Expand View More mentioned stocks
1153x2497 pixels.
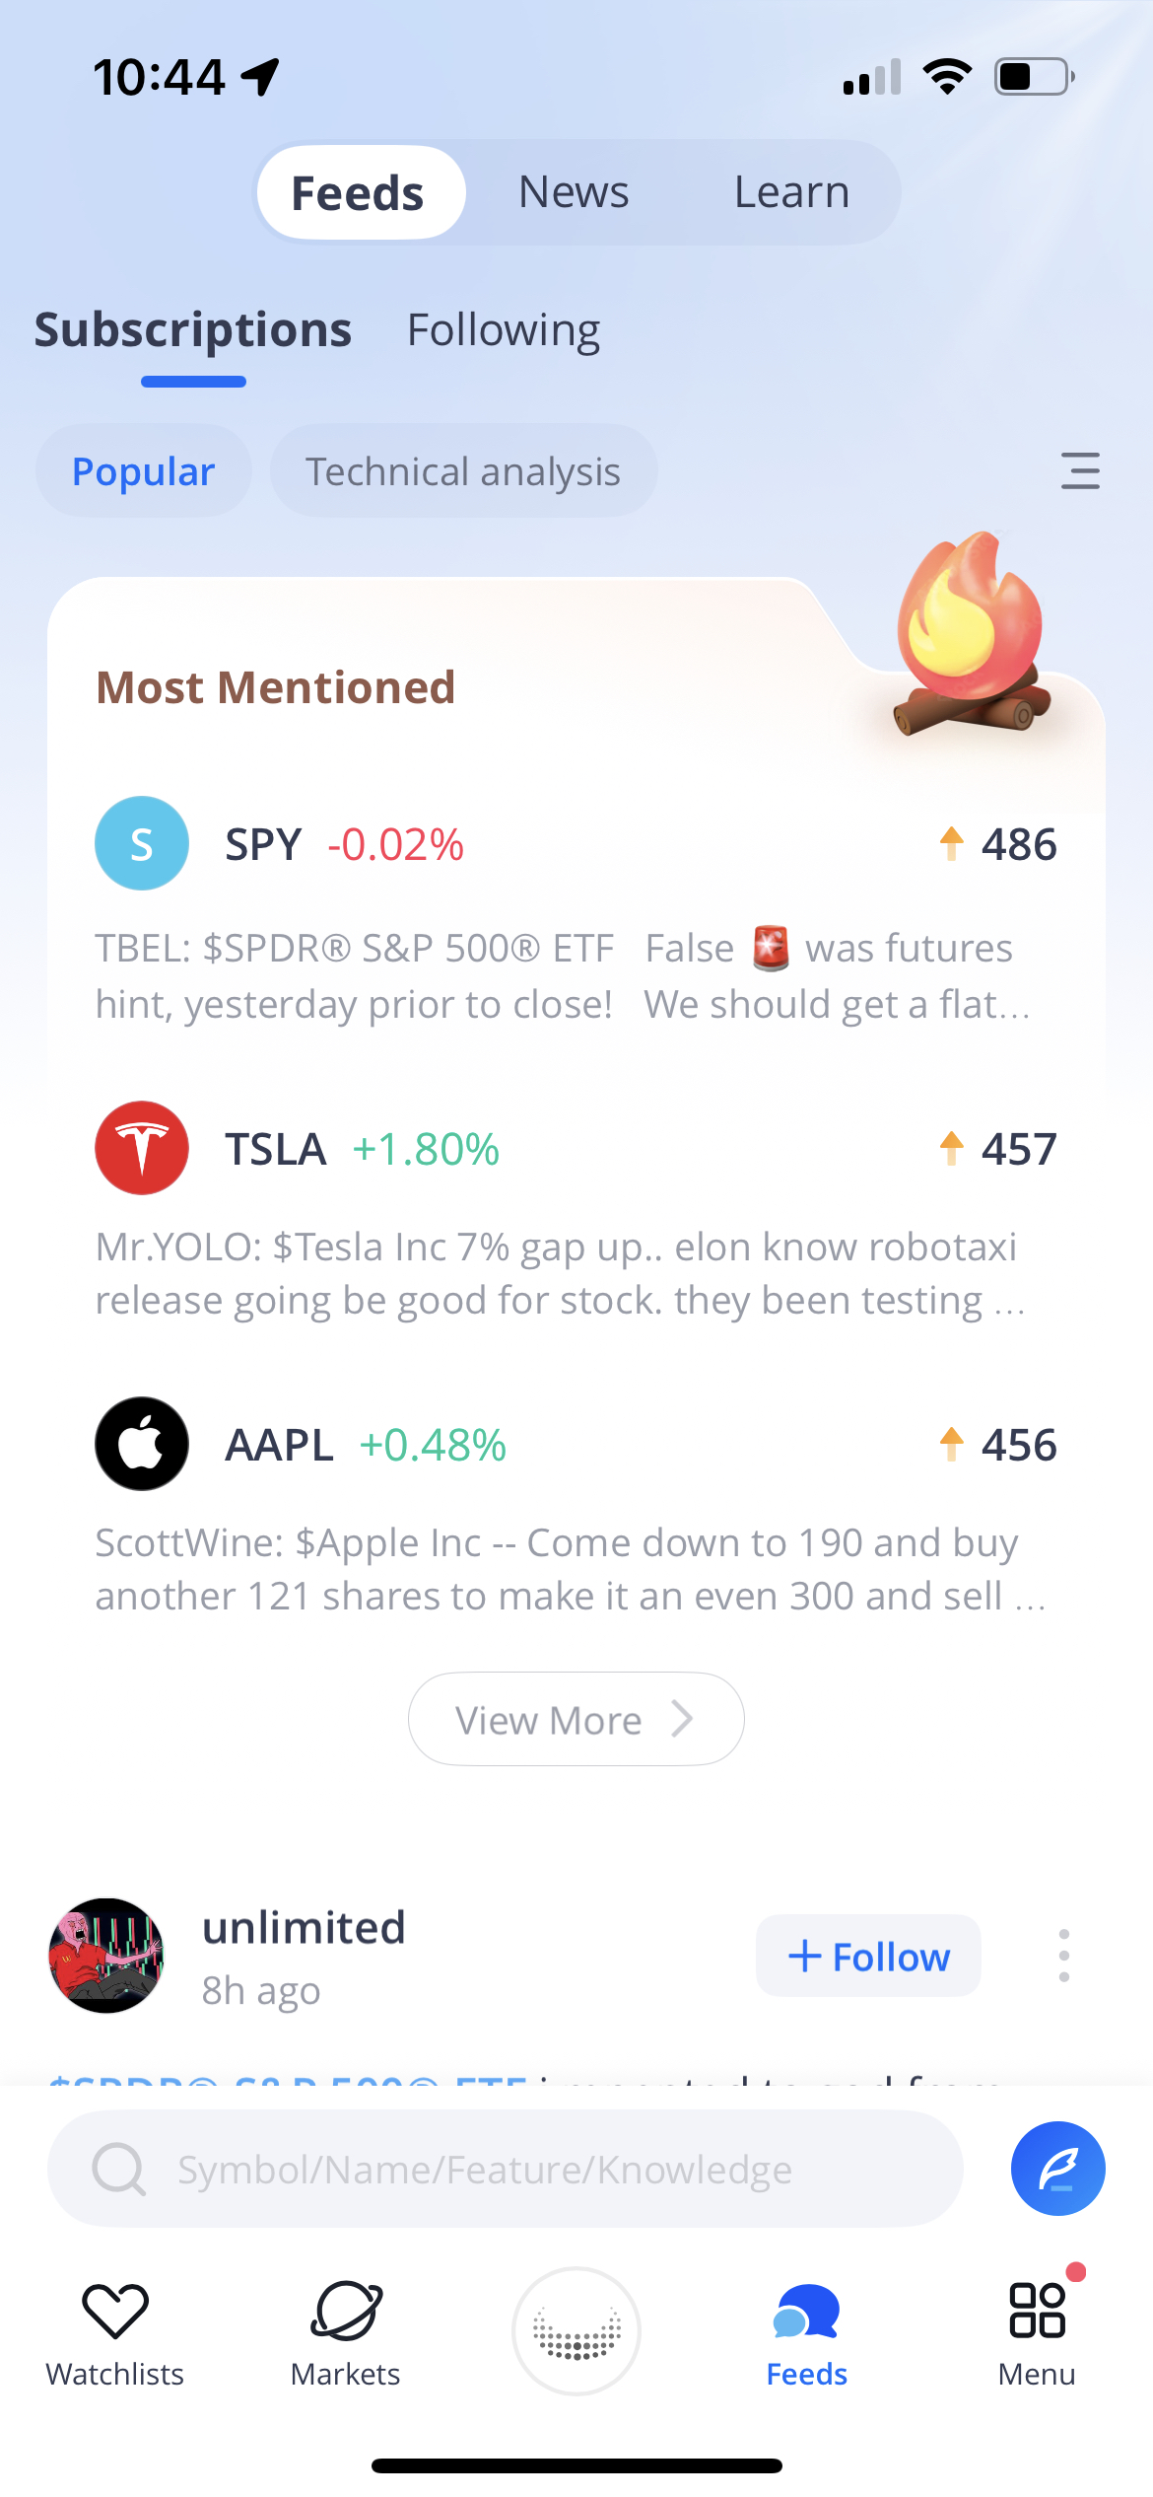click(x=576, y=1720)
